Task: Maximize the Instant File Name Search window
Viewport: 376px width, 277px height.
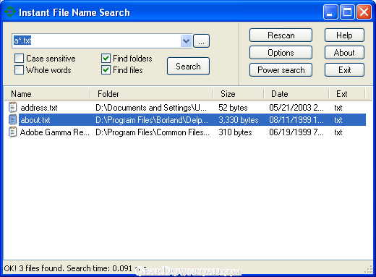Action: coord(347,12)
